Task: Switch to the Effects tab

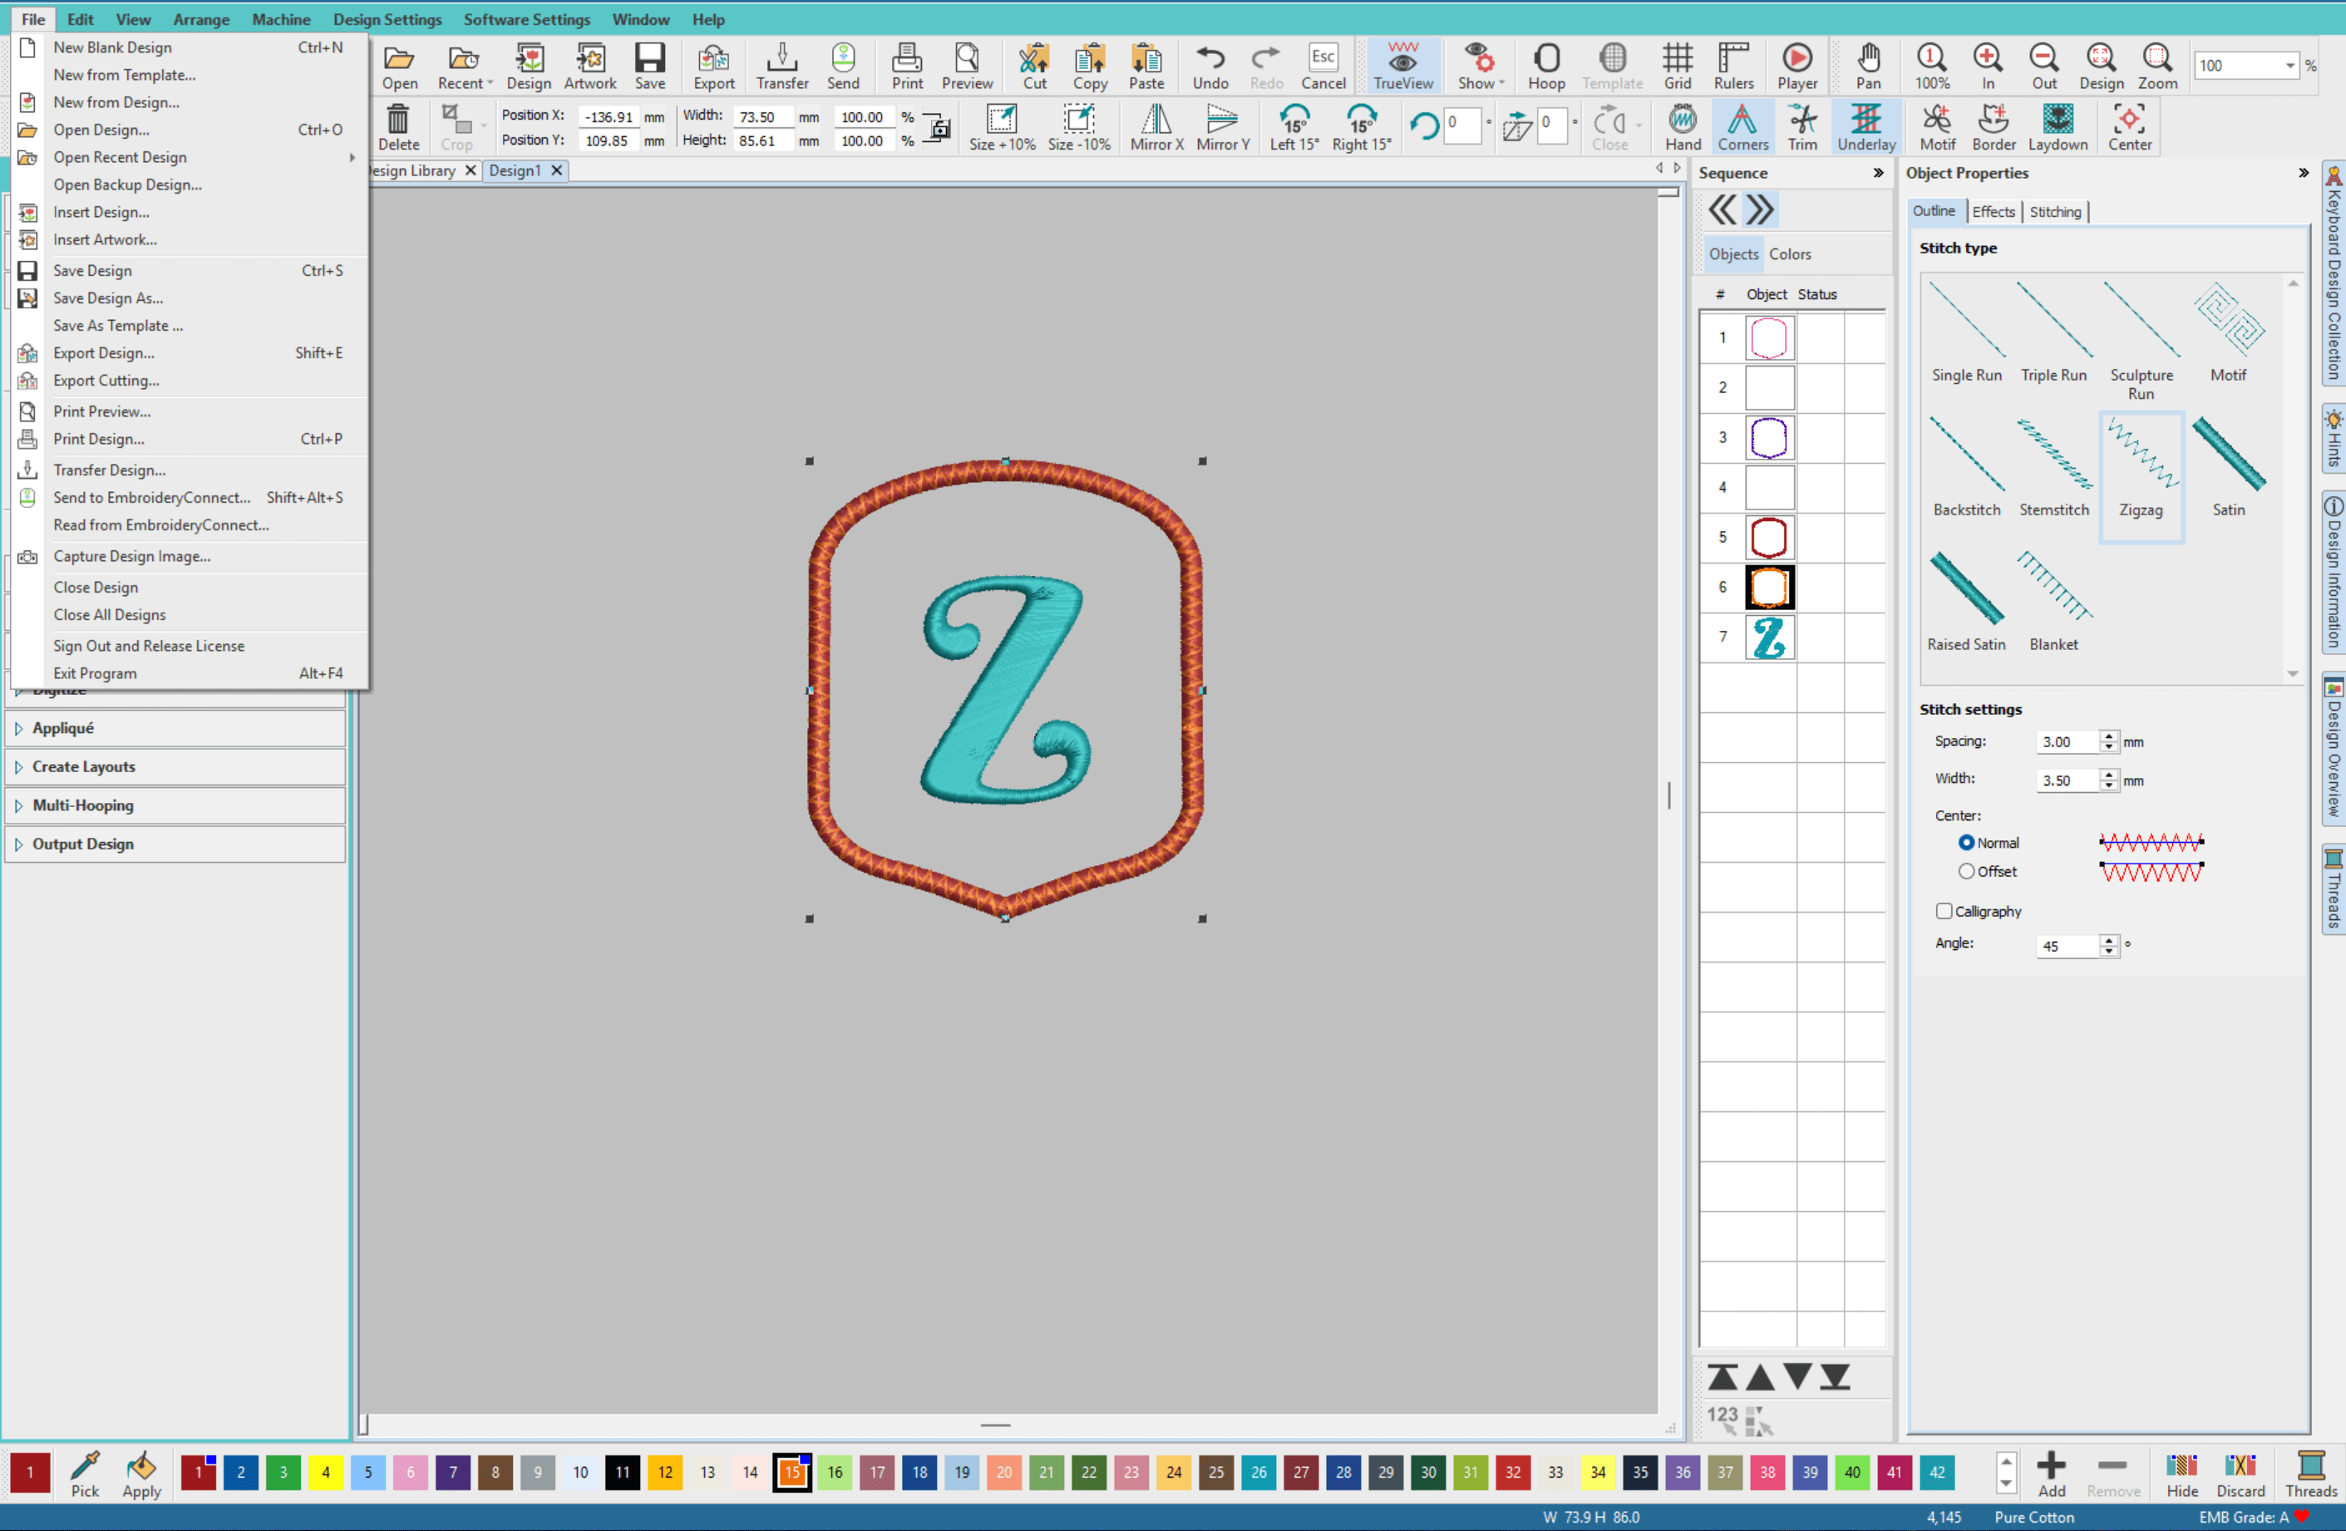Action: coord(1994,212)
